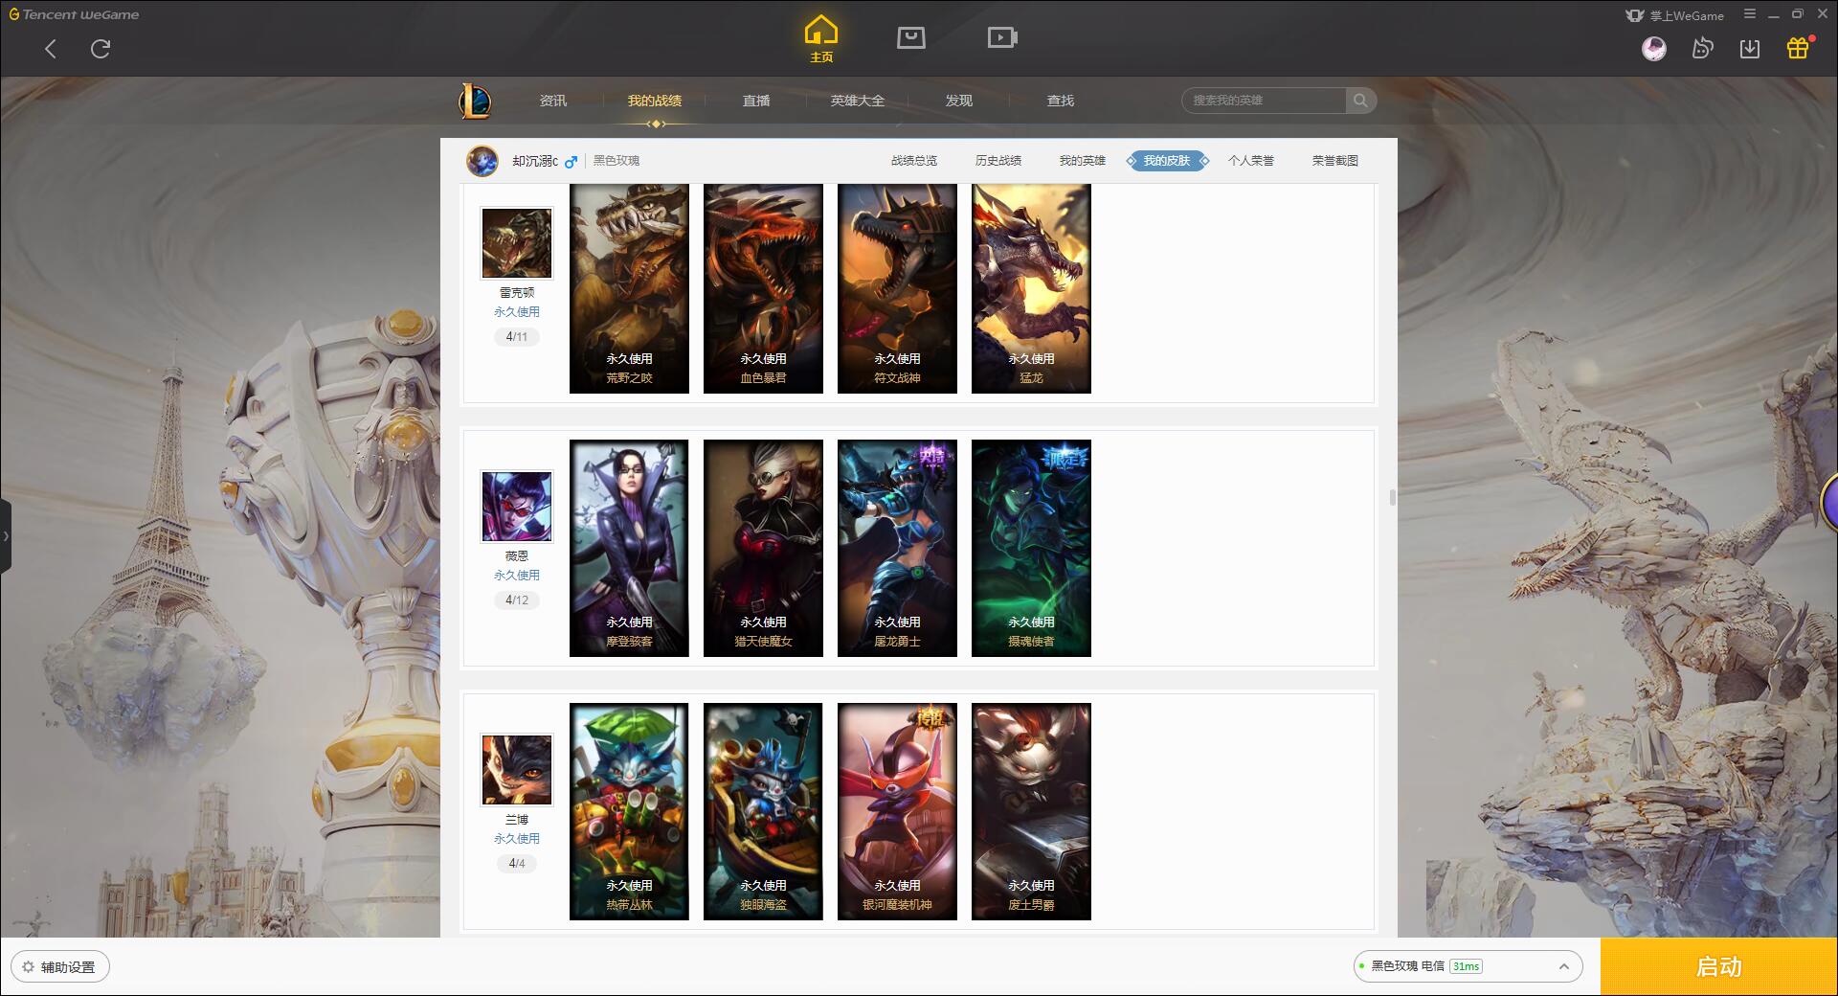1838x996 pixels.
Task: Click the League of Legends logo
Action: coord(476,100)
